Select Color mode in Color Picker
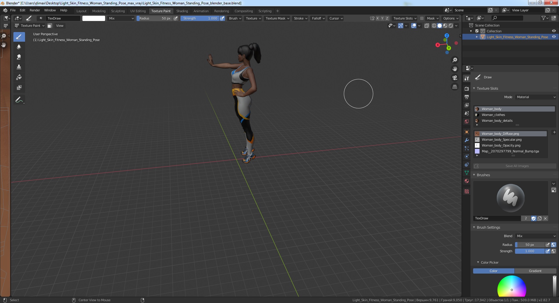The image size is (559, 303). coord(493,271)
